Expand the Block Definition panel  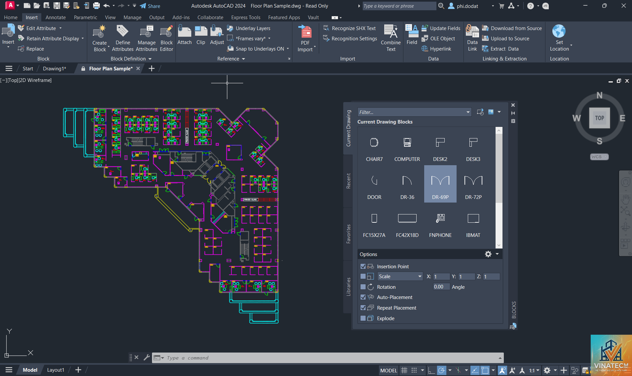[131, 59]
